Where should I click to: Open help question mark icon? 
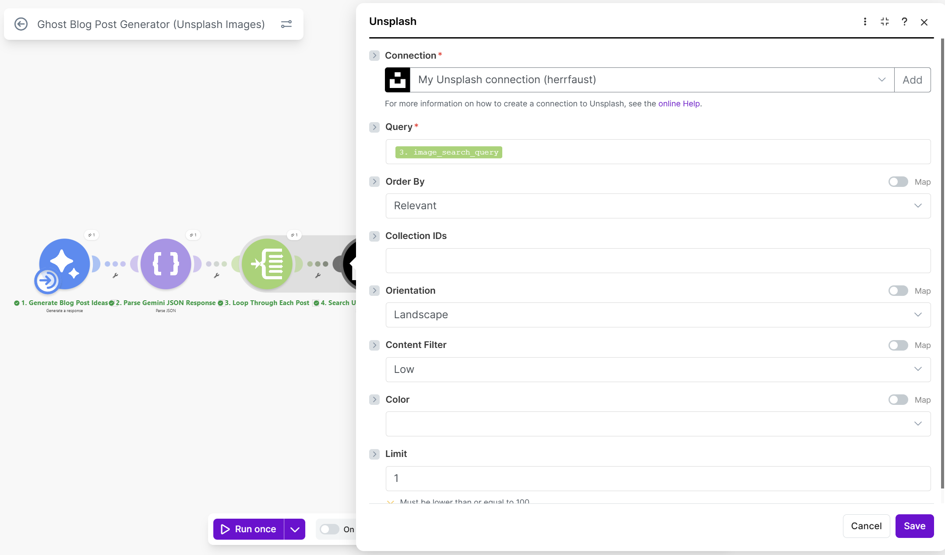pos(904,22)
